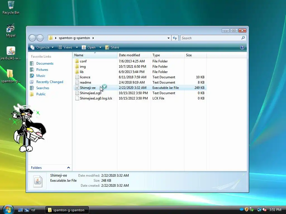Screen dimensions: 286x214
Task: Click the Views toolbar button
Action: [65, 47]
